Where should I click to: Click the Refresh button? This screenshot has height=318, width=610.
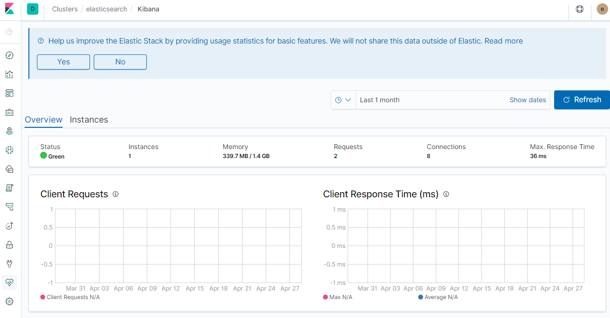pos(582,100)
